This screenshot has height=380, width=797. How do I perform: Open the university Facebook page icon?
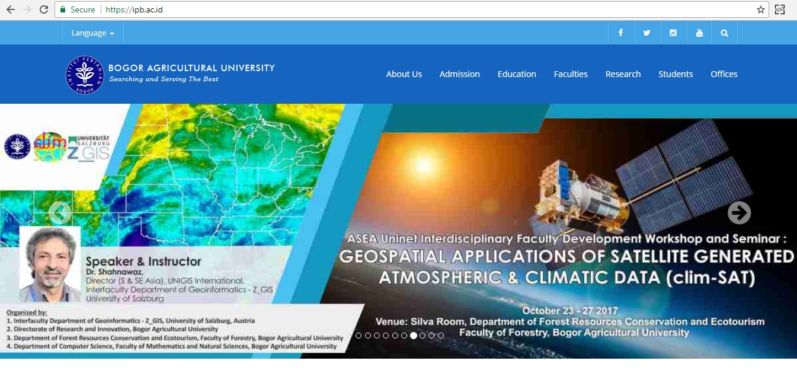621,33
